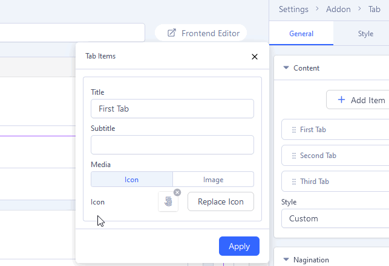Grab the Third Tab drag handle
Screen dimensions: 389x266
pos(294,182)
